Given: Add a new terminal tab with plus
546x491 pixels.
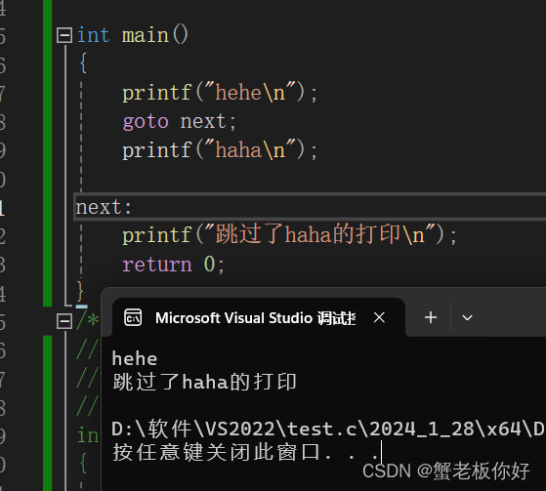Looking at the screenshot, I should coord(431,317).
